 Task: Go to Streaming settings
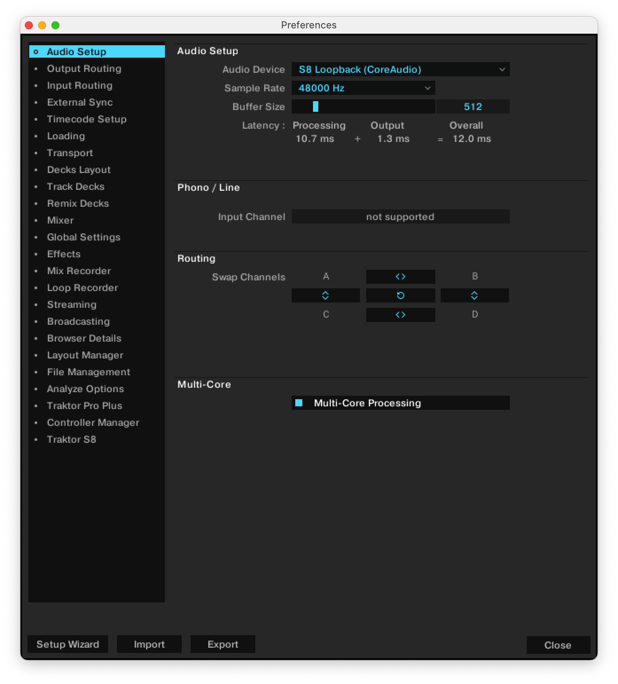point(97,304)
